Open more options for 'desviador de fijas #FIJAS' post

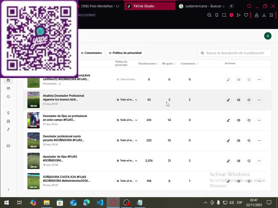pyautogui.click(x=259, y=161)
